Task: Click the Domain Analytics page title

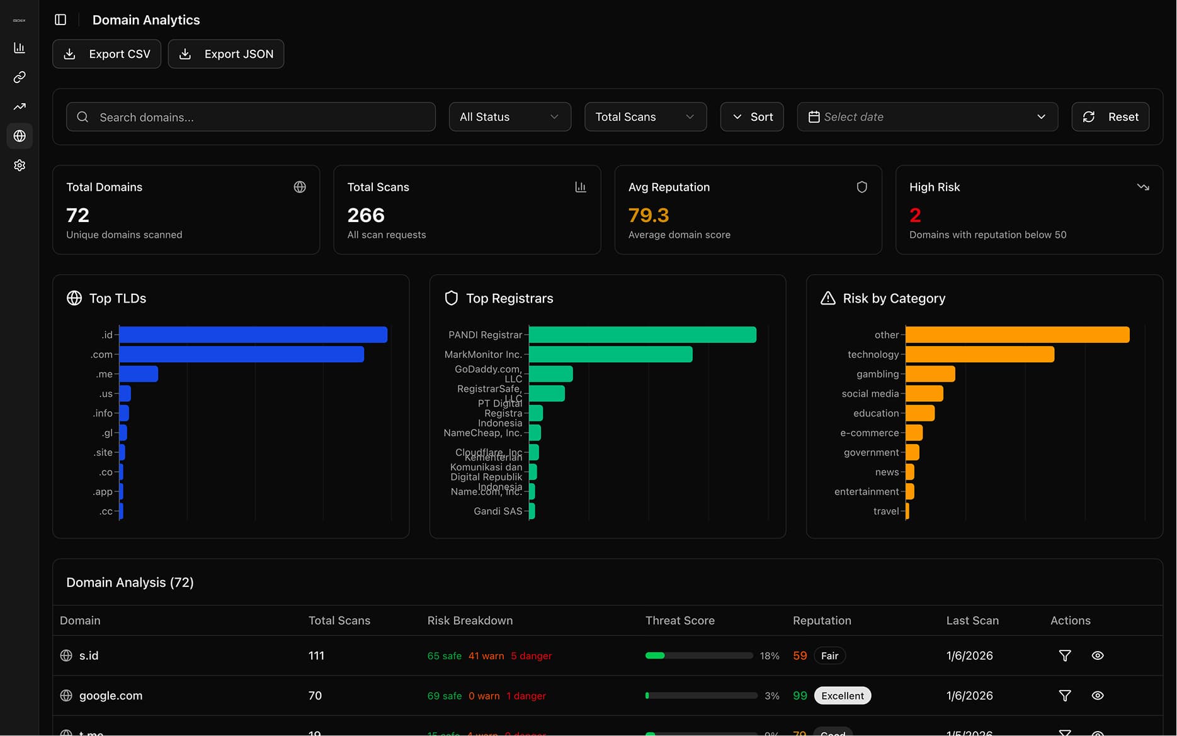Action: [145, 20]
